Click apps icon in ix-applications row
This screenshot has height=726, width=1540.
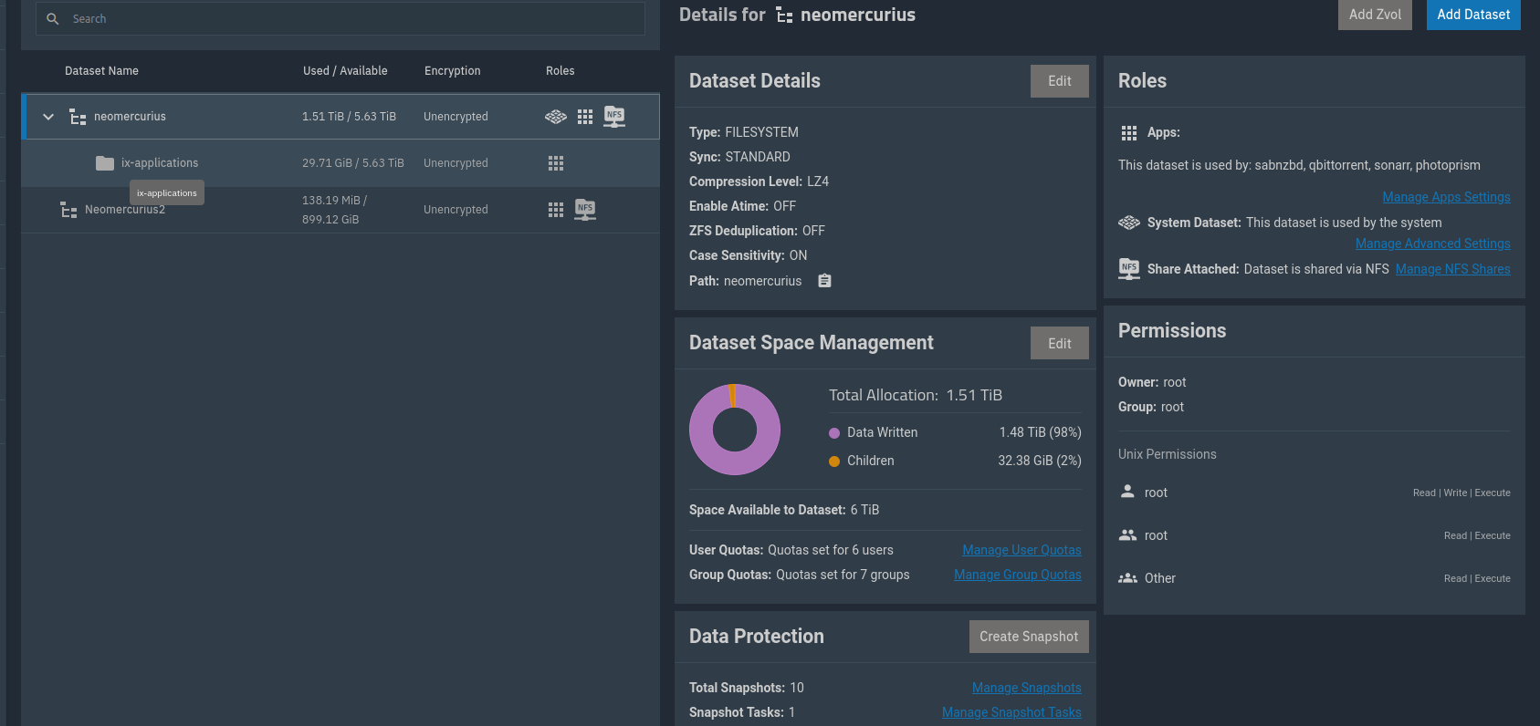pos(556,163)
